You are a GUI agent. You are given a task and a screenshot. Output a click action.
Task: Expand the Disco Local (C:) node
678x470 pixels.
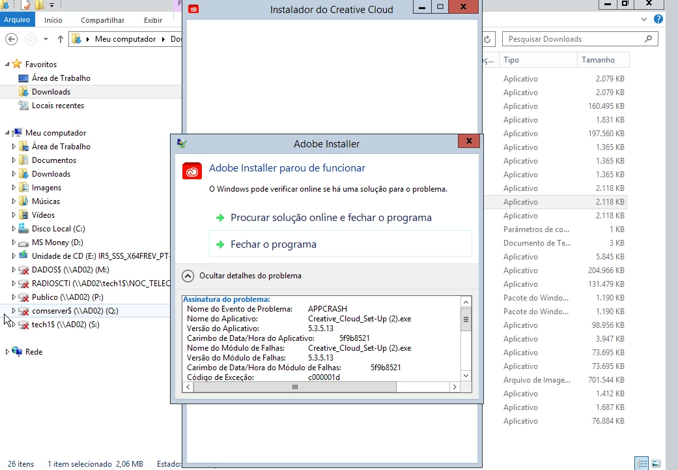14,229
